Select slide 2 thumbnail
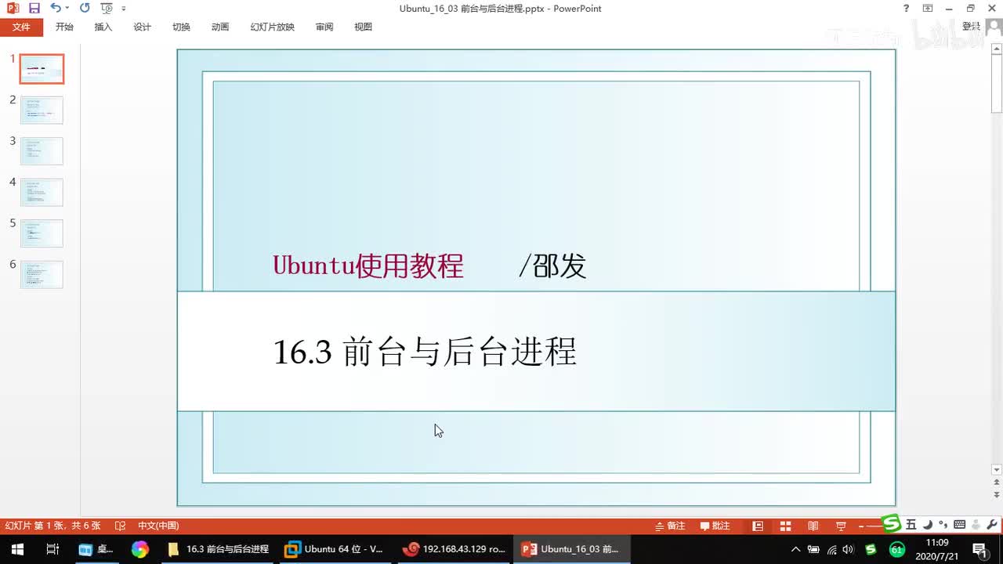The height and width of the screenshot is (564, 1003). (42, 110)
